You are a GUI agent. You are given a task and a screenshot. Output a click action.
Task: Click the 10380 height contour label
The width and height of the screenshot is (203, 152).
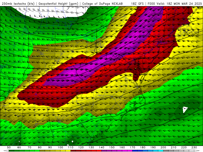pyautogui.click(x=39, y=88)
